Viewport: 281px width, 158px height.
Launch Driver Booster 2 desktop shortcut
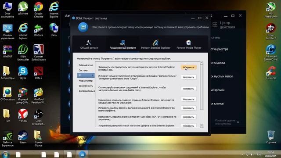click(x=271, y=32)
